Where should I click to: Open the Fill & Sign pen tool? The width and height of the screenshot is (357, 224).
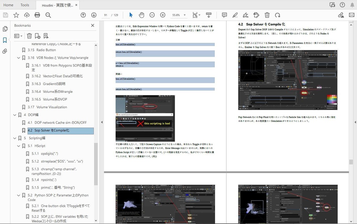point(246,15)
